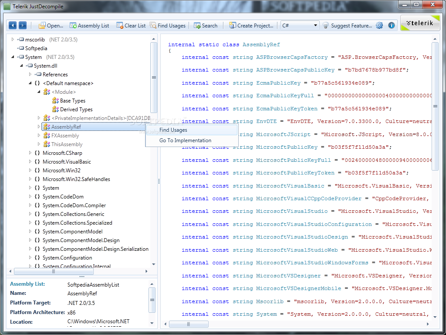Select System.Collections.Generic namespace

(73, 214)
